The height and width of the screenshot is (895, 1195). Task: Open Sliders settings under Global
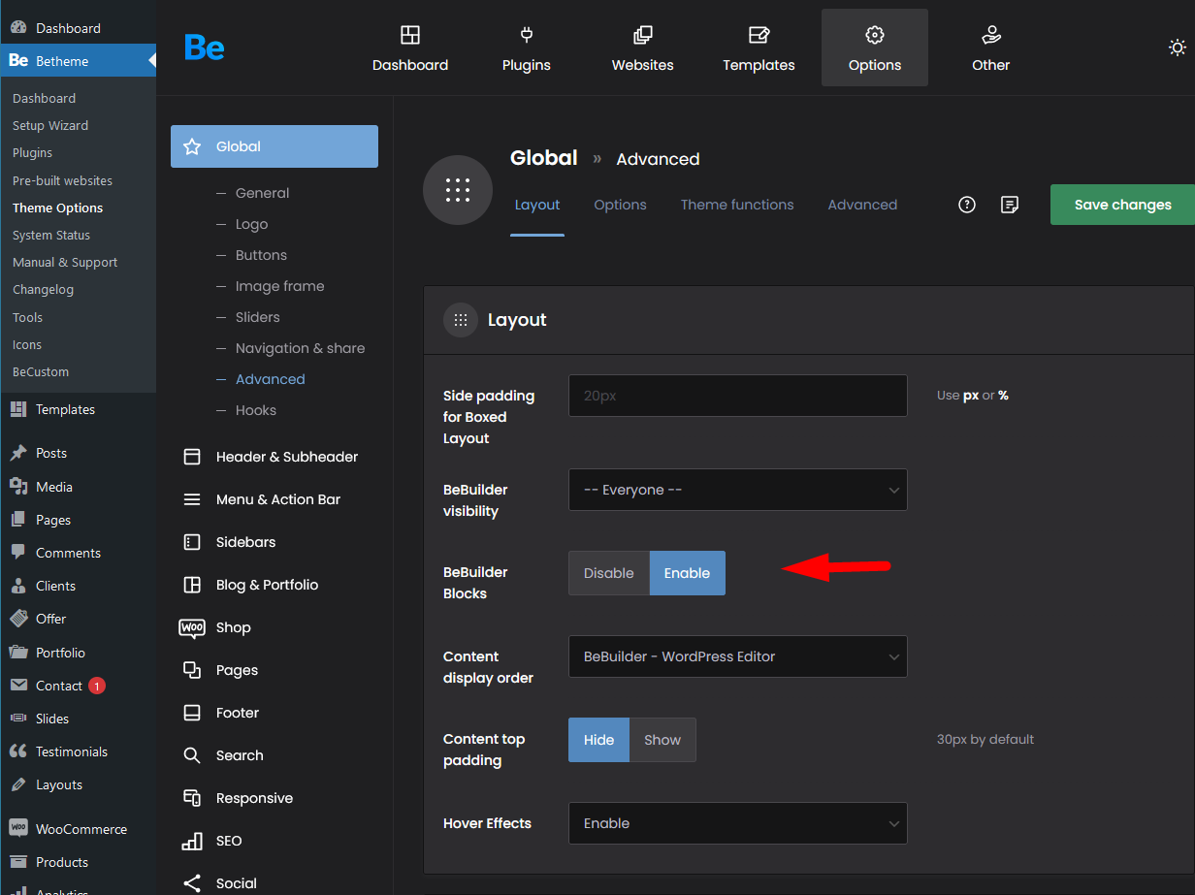point(257,317)
